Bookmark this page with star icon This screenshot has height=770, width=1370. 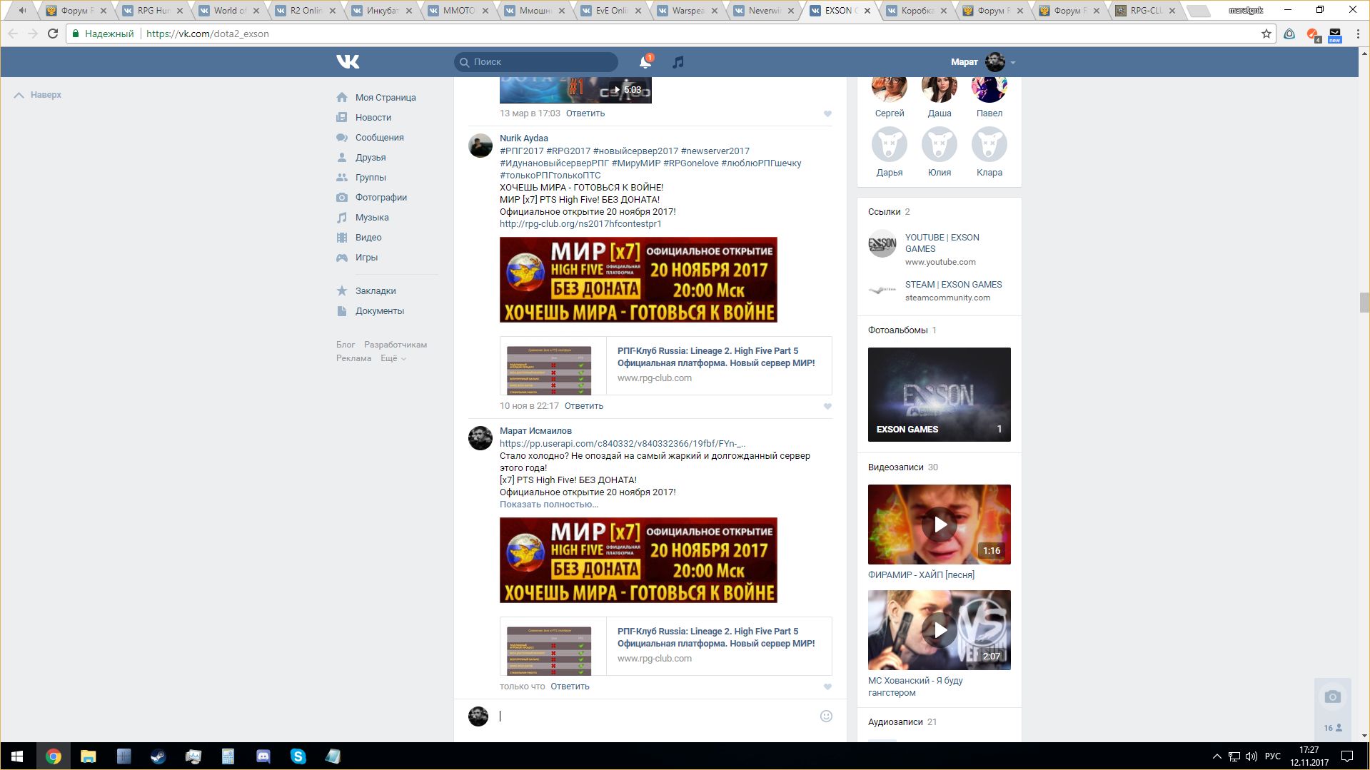tap(1266, 34)
